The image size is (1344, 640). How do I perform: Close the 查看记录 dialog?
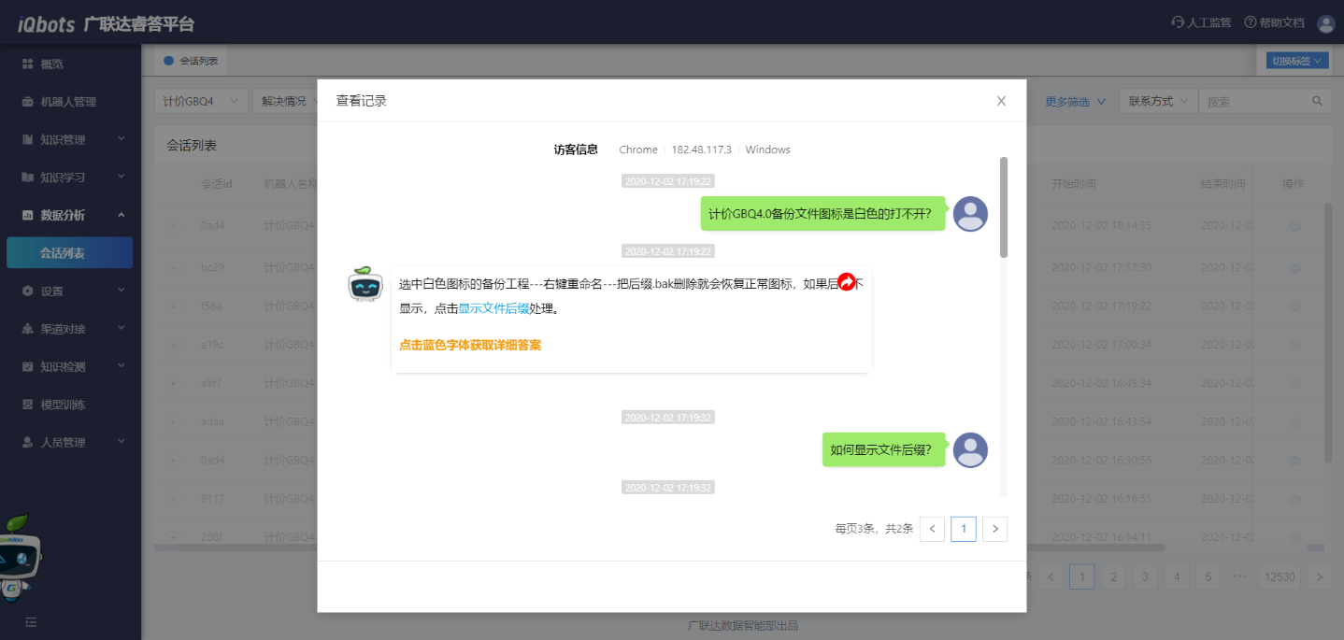[x=1001, y=101]
